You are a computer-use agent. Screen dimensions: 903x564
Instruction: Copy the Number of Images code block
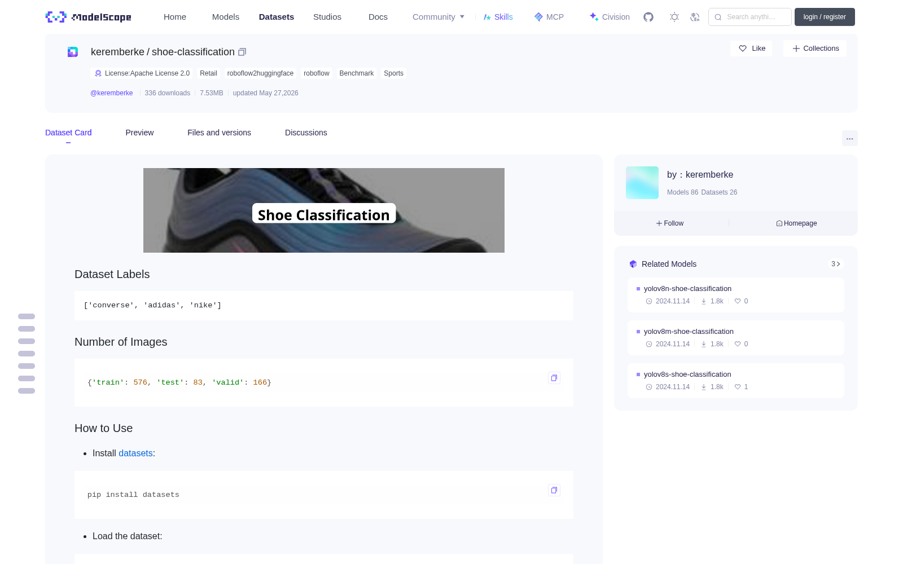[x=554, y=378]
